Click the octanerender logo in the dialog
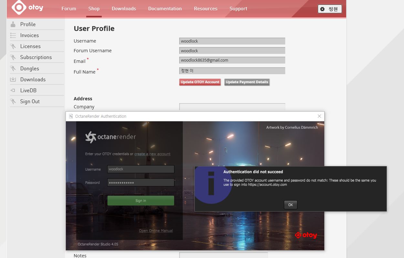This screenshot has width=404, height=258. click(110, 137)
